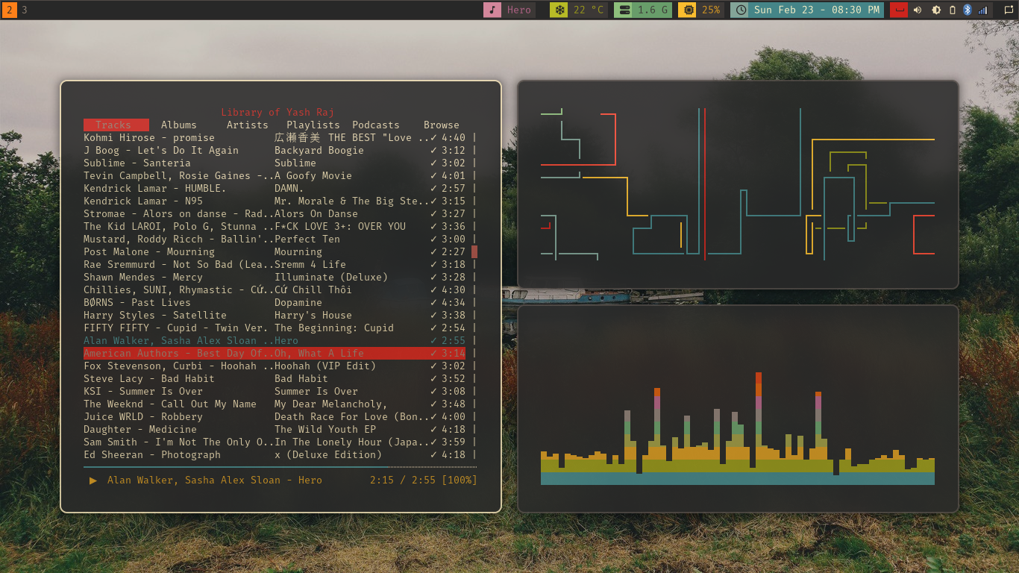Click the CPU chip icon
Viewport: 1019px width, 573px height.
688,10
